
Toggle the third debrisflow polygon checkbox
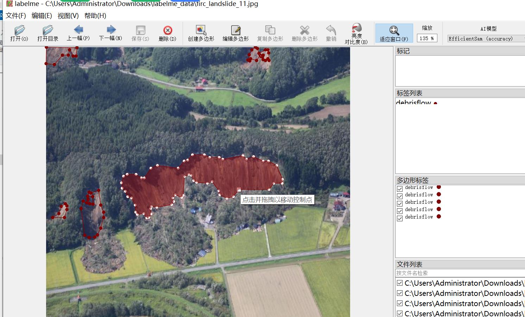tap(400, 204)
